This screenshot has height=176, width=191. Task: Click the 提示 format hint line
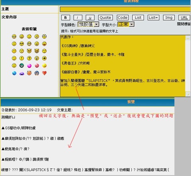(90, 31)
